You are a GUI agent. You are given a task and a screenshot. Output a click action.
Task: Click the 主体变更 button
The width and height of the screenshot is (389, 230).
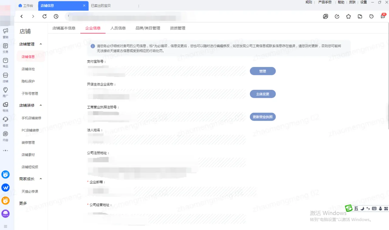click(x=263, y=94)
